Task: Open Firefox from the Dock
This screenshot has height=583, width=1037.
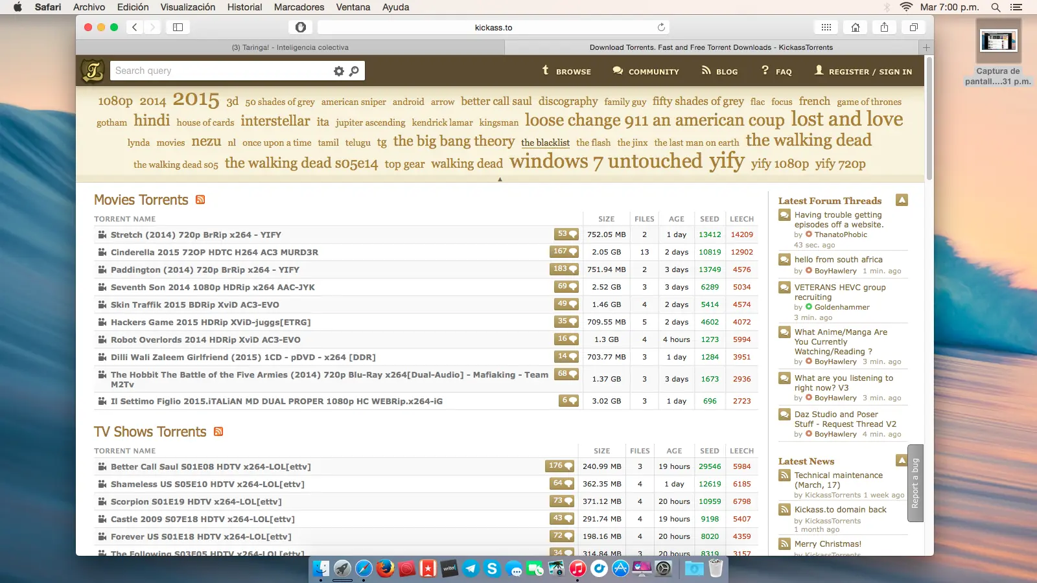Action: click(385, 569)
